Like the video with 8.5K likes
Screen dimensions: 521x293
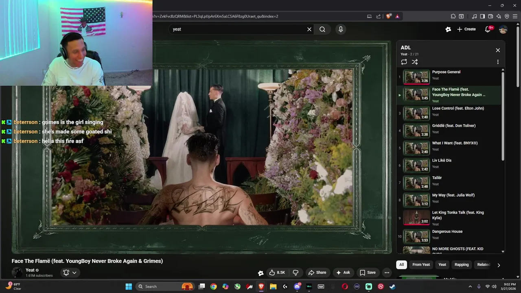pos(277,273)
